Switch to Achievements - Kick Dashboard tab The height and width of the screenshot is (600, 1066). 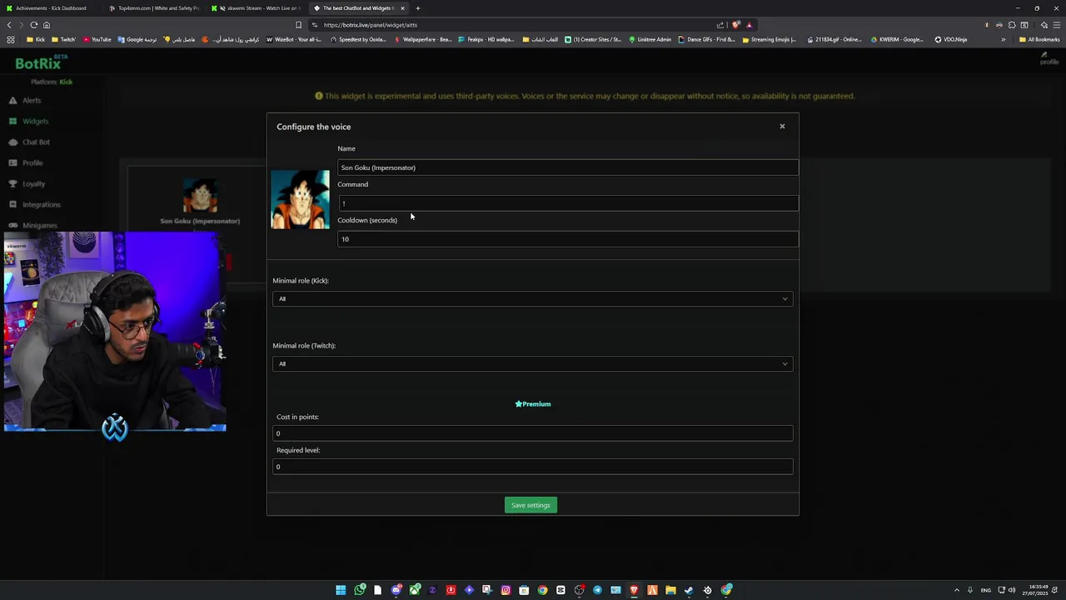click(50, 8)
